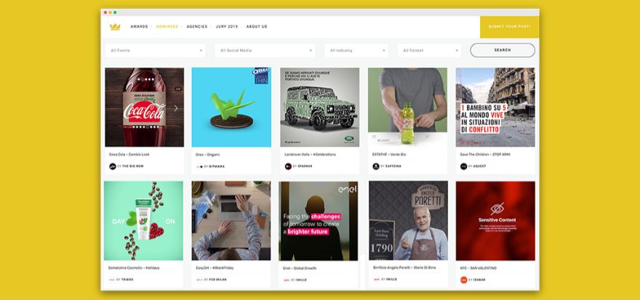Click Sparkar agency avatar under Landrover post

pos(288,166)
